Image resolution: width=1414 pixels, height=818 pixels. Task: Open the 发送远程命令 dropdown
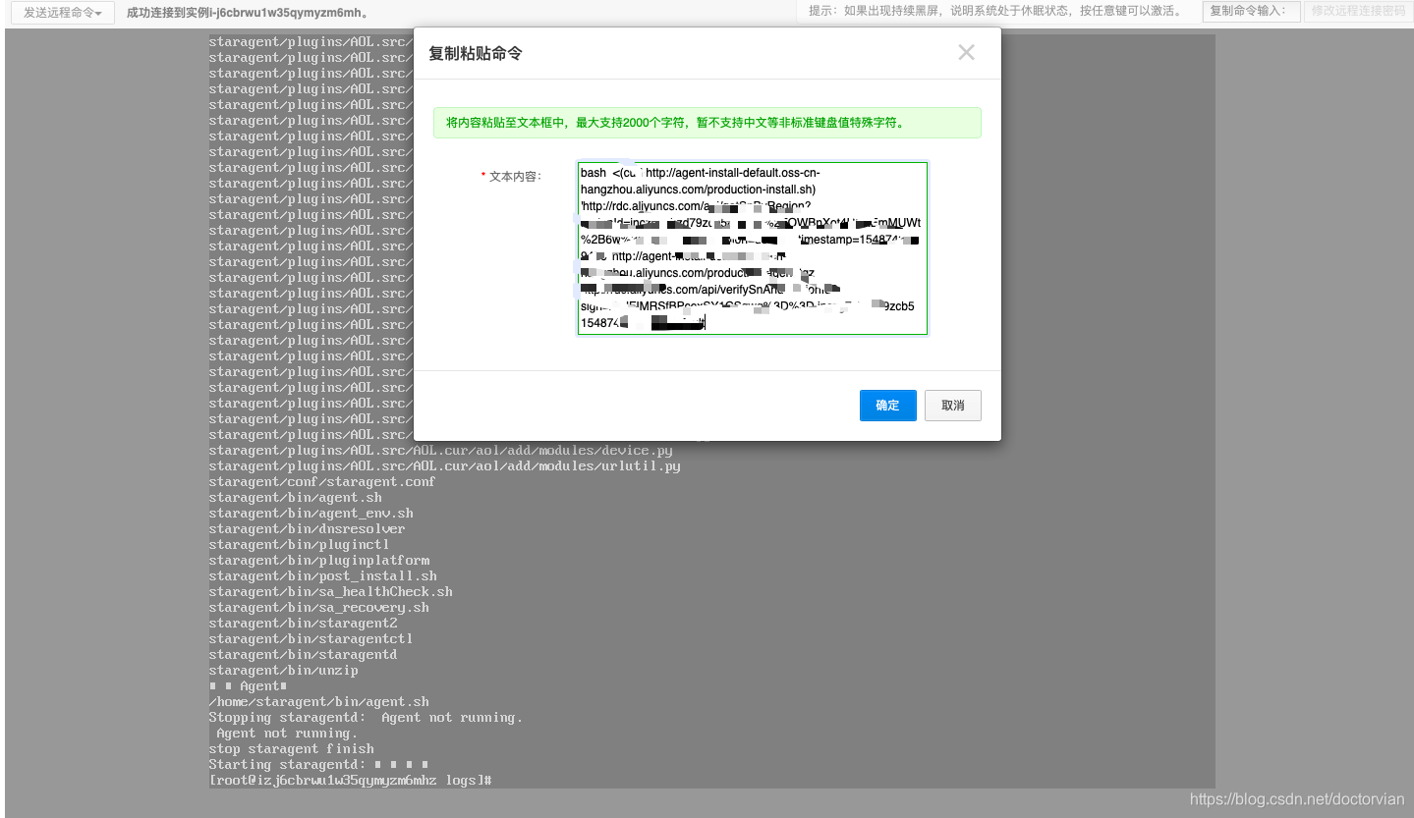click(x=63, y=12)
